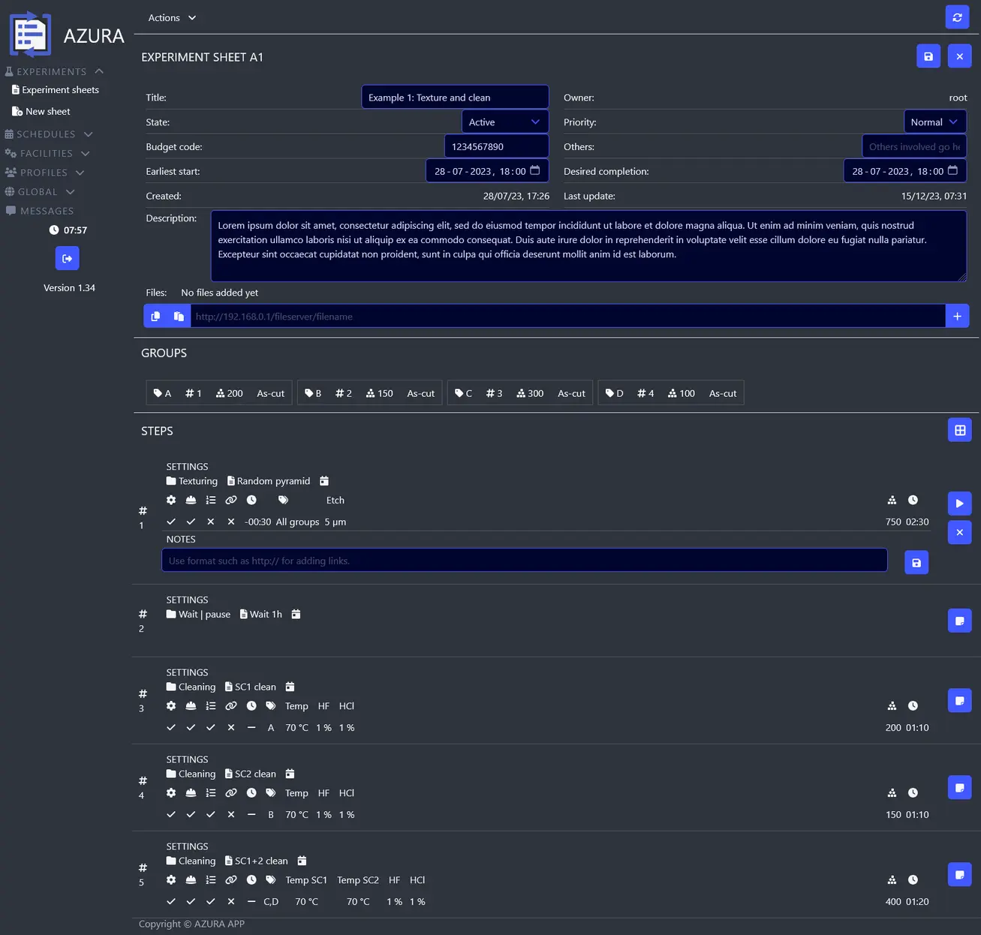Click the hard hat icon in the SC1 clean step
981x935 pixels.
point(191,705)
